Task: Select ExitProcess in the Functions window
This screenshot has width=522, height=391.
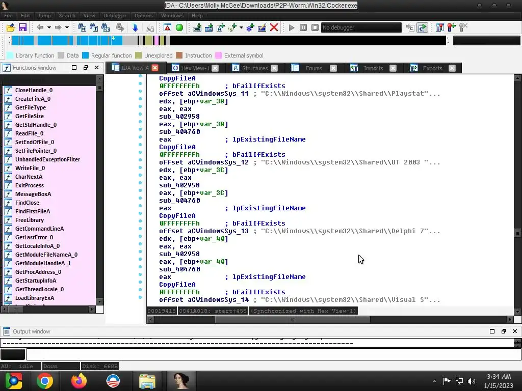Action: coord(29,185)
